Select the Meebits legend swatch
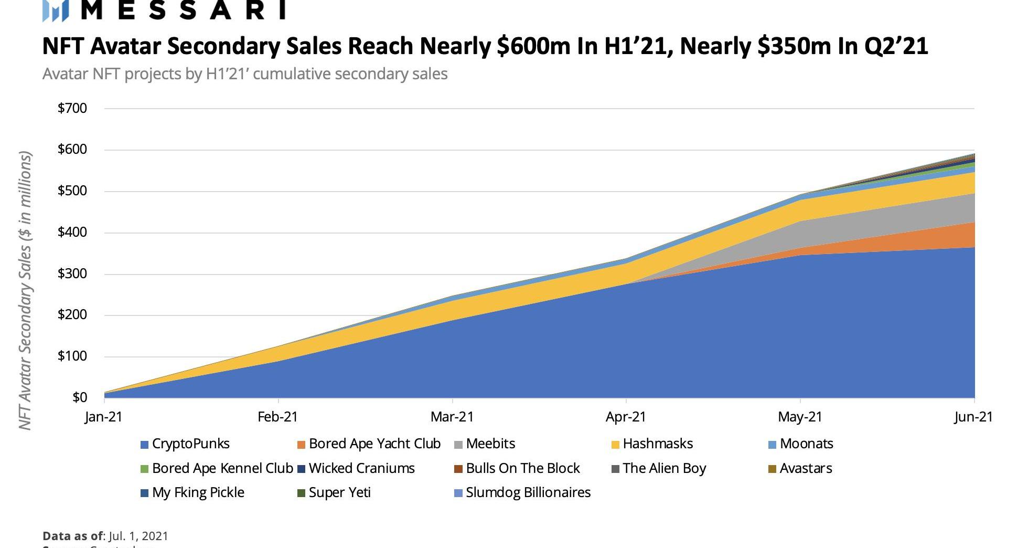Viewport: 1028px width, 548px height. (458, 445)
